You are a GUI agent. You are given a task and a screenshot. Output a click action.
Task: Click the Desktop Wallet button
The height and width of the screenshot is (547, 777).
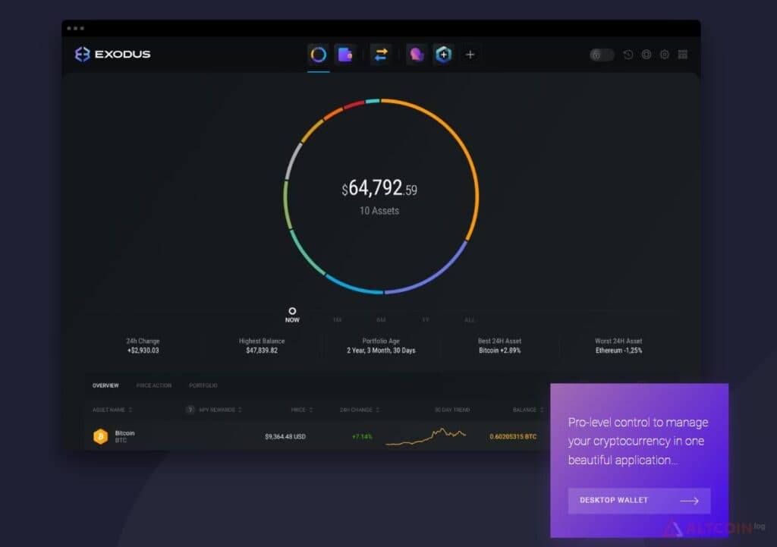click(639, 501)
